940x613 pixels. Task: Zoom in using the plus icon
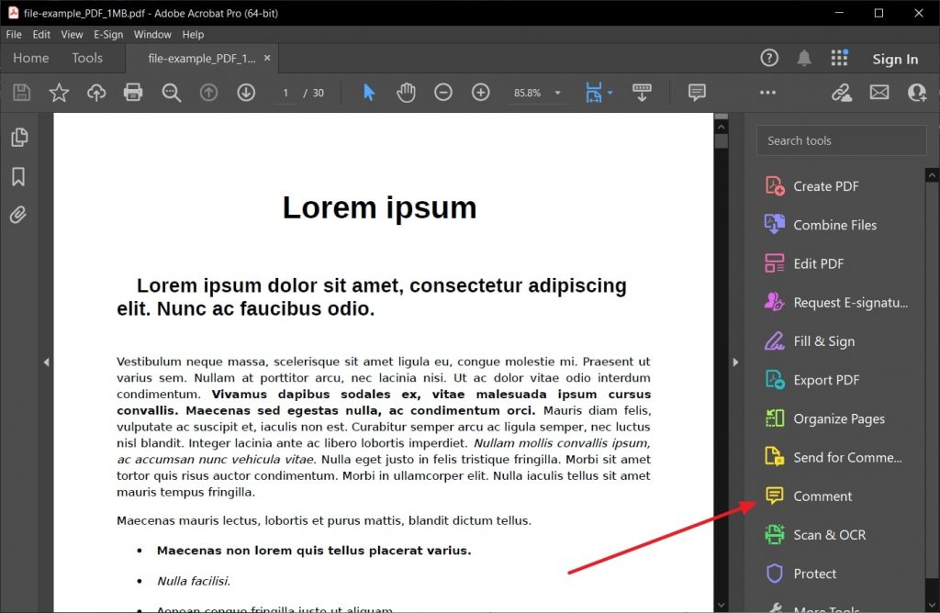[479, 92]
